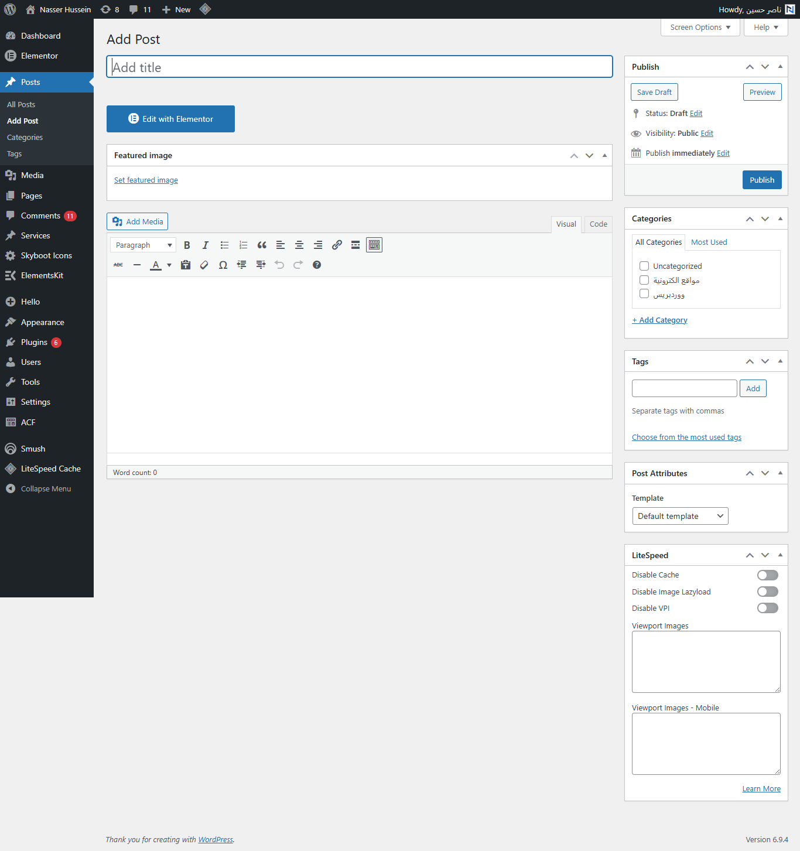Insert a numbered list
The height and width of the screenshot is (851, 800).
243,245
